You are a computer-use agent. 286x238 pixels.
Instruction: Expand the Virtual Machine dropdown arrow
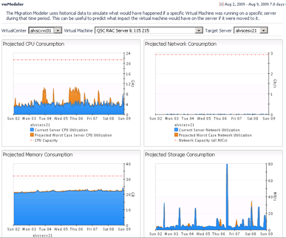pyautogui.click(x=199, y=31)
